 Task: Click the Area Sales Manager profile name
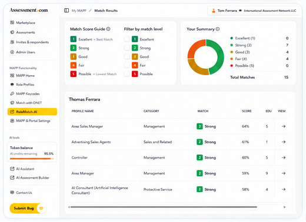pyautogui.click(x=87, y=126)
